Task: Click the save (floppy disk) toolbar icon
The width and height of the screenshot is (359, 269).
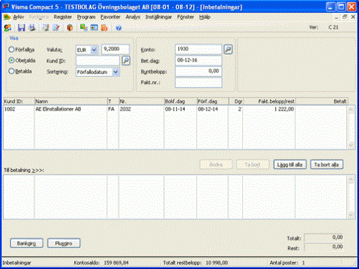Action: 21,28
